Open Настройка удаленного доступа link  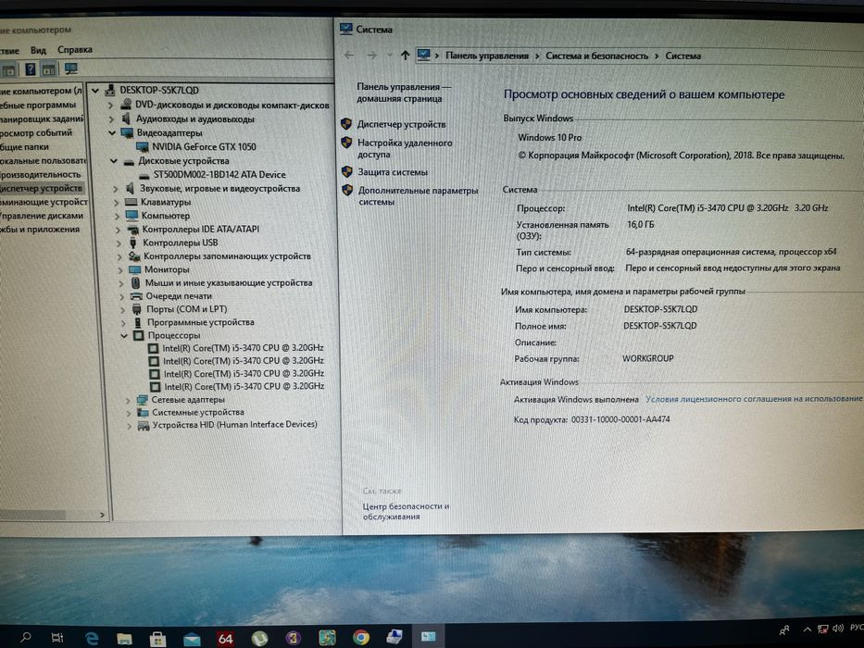point(405,148)
